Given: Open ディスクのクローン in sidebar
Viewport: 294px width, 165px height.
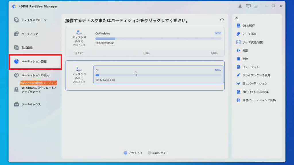Looking at the screenshot, I should point(34,20).
